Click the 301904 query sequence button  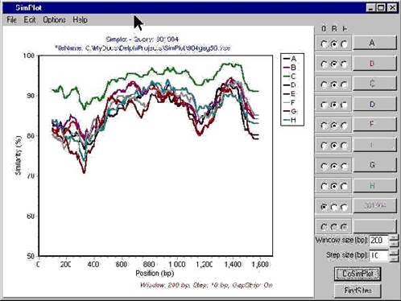(x=374, y=206)
